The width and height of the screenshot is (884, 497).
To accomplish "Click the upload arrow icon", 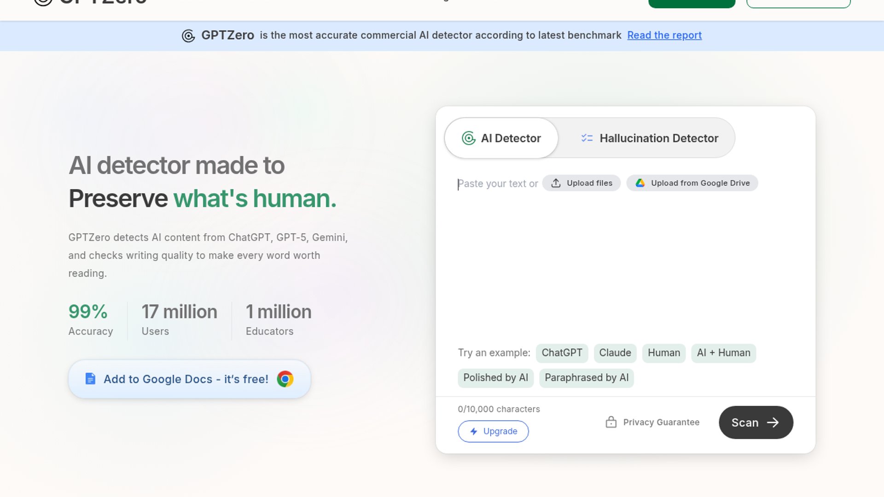I will point(556,183).
